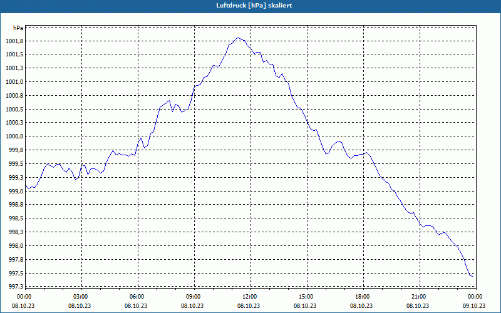Click the pressure curve's highest peak
This screenshot has height=313, width=501.
pos(239,38)
